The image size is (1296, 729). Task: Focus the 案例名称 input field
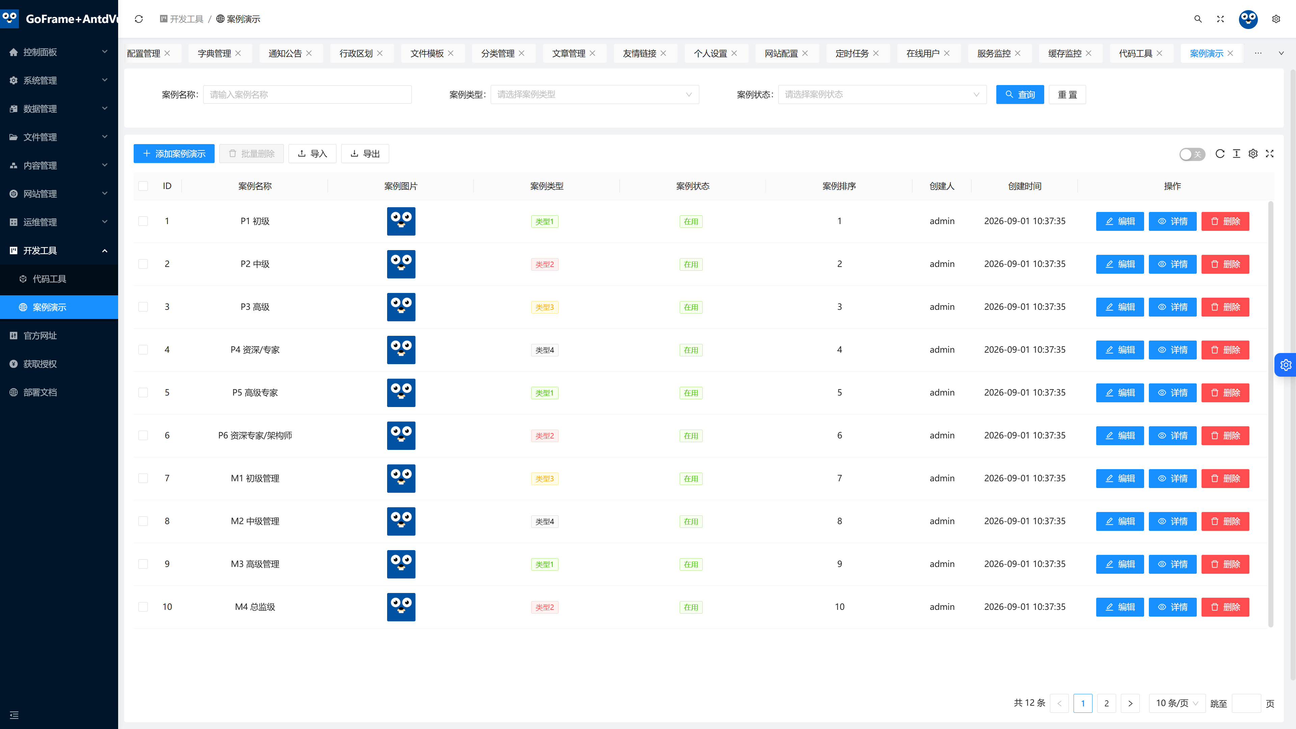pos(307,94)
